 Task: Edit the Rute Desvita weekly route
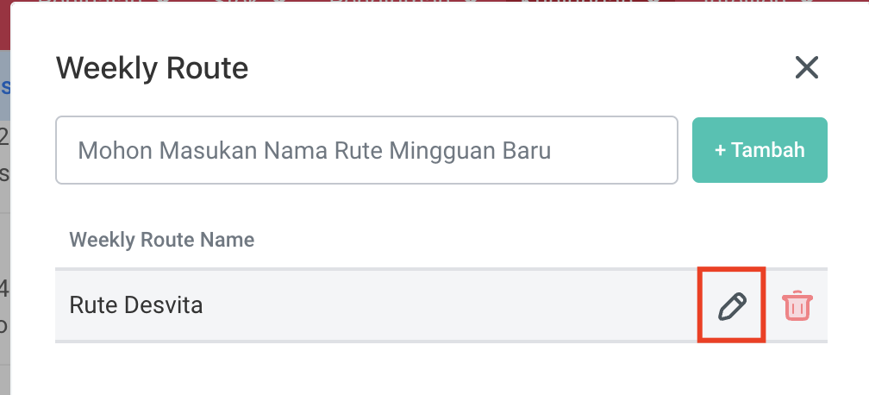pyautogui.click(x=731, y=305)
